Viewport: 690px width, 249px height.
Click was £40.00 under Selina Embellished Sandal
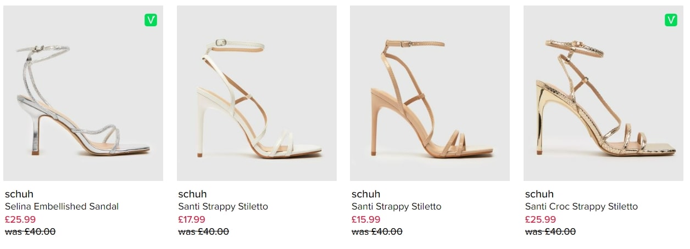point(30,231)
